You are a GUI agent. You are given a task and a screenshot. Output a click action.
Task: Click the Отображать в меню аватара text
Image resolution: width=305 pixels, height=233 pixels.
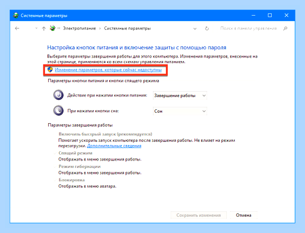coord(88,186)
